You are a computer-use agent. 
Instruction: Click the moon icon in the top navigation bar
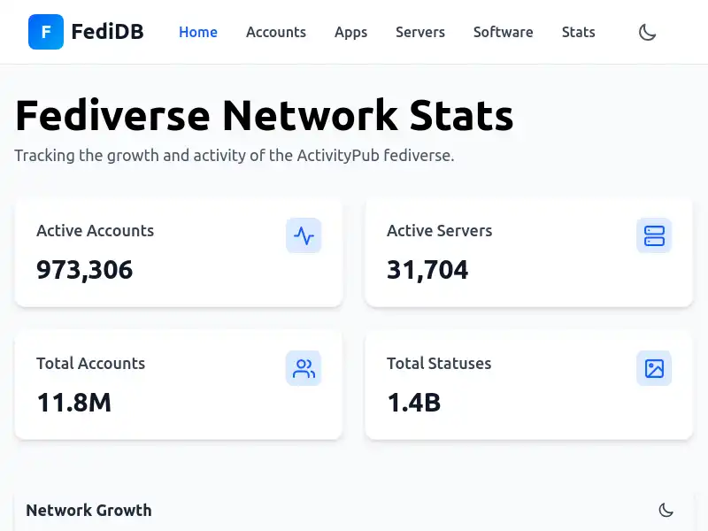tap(648, 31)
